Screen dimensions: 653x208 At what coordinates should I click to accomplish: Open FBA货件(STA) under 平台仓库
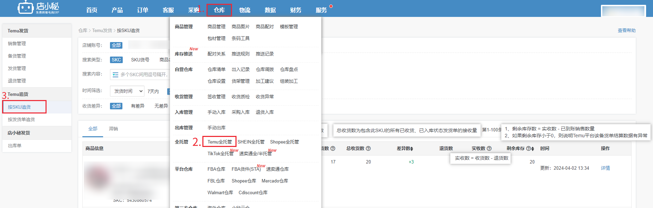pos(246,169)
